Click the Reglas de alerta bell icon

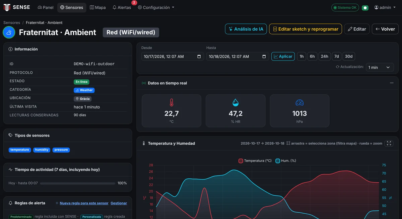point(10,203)
